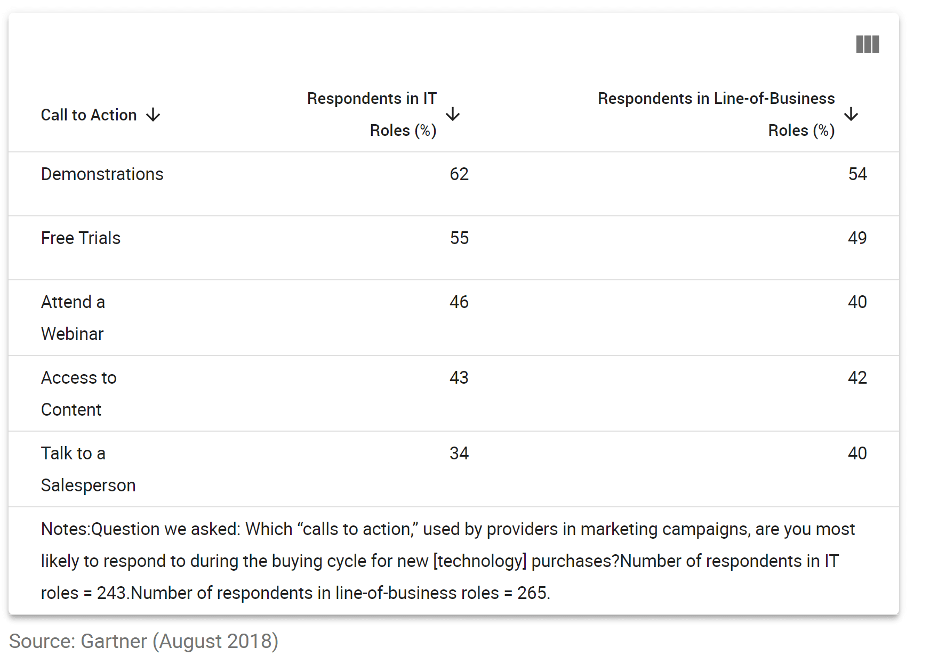The width and height of the screenshot is (930, 656).
Task: Click the Line-of-Business value 42 for Access to Content
Action: tap(857, 378)
